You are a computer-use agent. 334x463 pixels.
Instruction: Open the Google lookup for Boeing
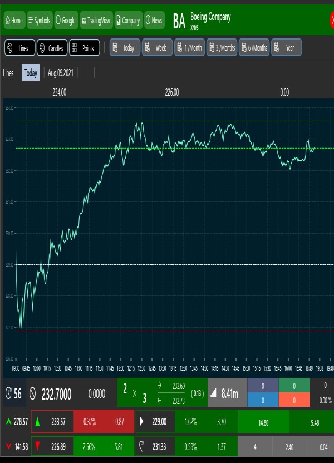pyautogui.click(x=66, y=21)
